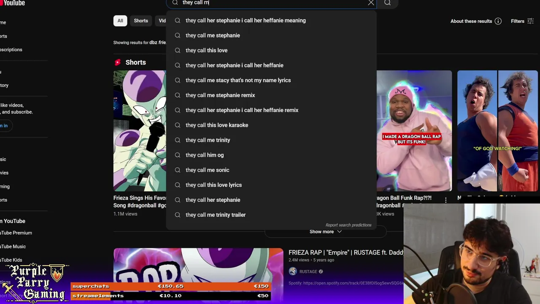Click the magnifier search button

[387, 3]
